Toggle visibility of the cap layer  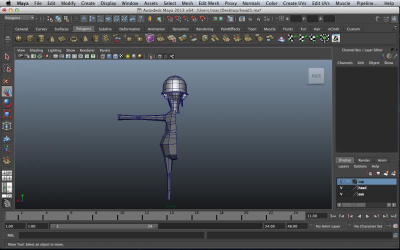click(341, 181)
